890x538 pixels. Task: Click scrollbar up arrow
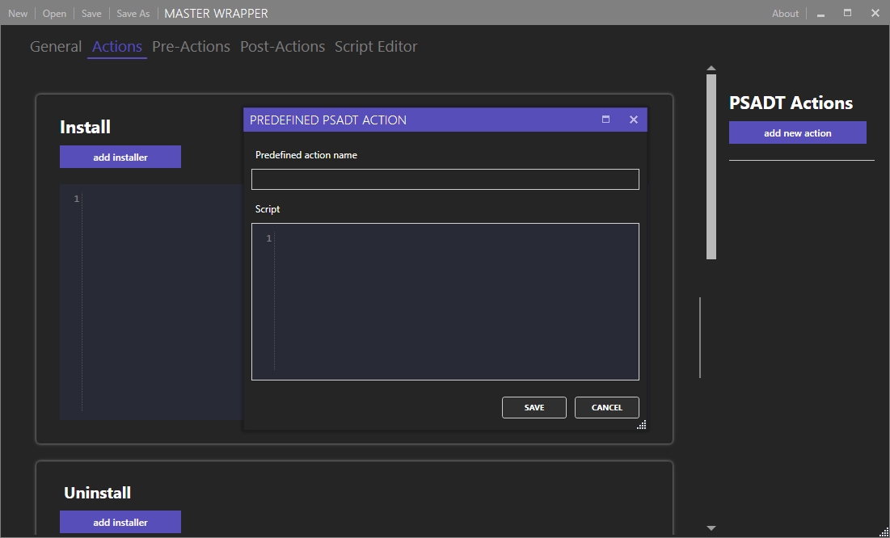(x=711, y=68)
